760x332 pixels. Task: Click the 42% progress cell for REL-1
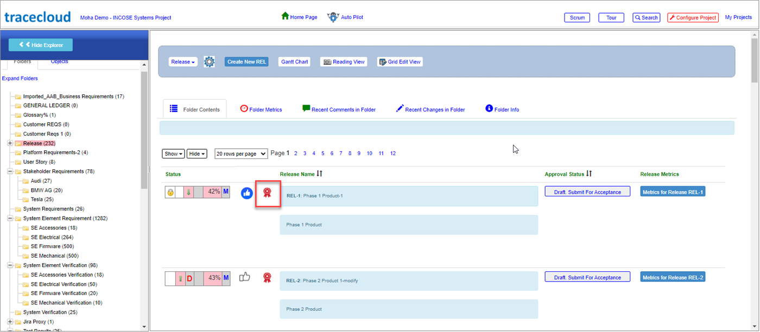coord(212,191)
